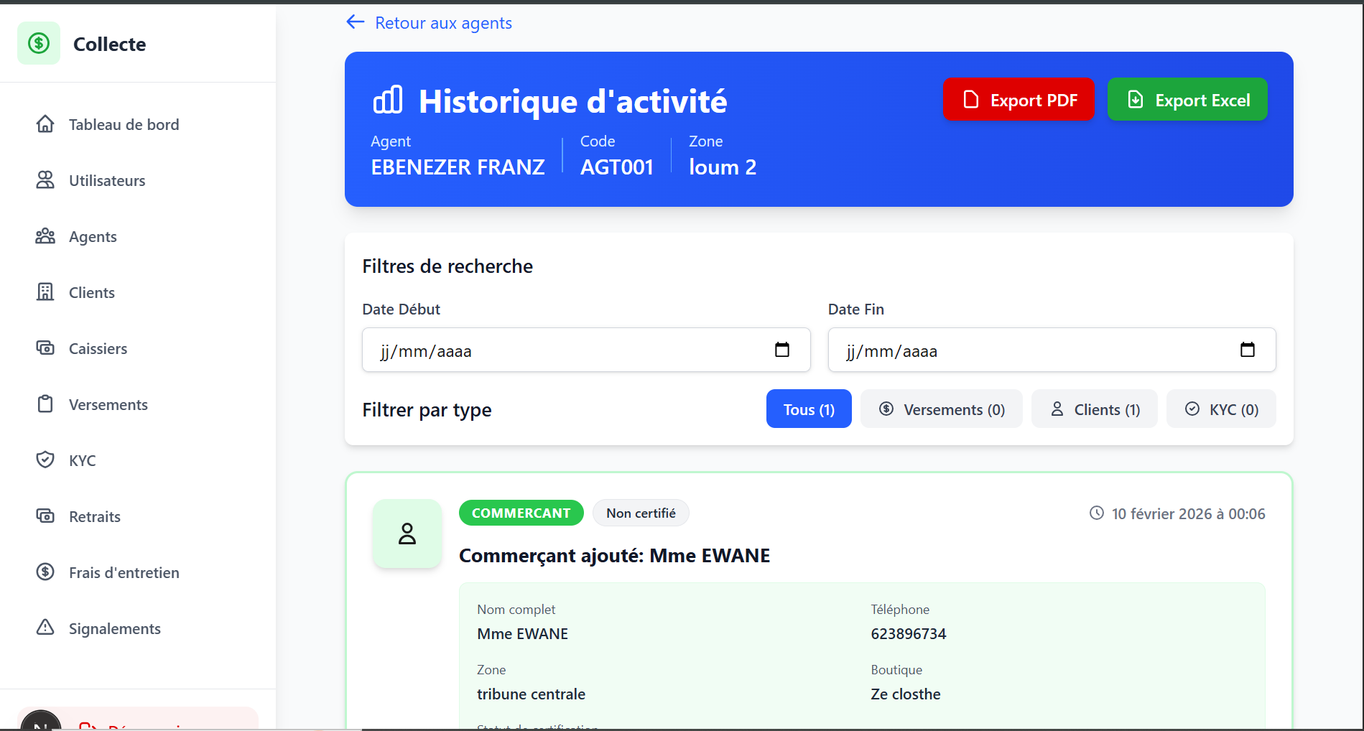The height and width of the screenshot is (731, 1364).
Task: Select the Caissiers icon in sidebar
Action: click(45, 348)
